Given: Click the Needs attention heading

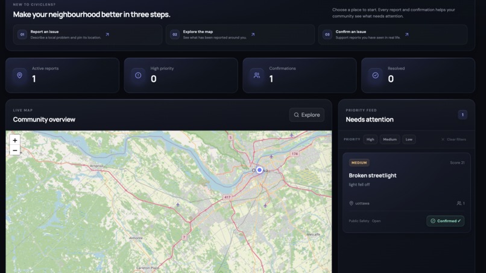Looking at the screenshot, I should 370,119.
